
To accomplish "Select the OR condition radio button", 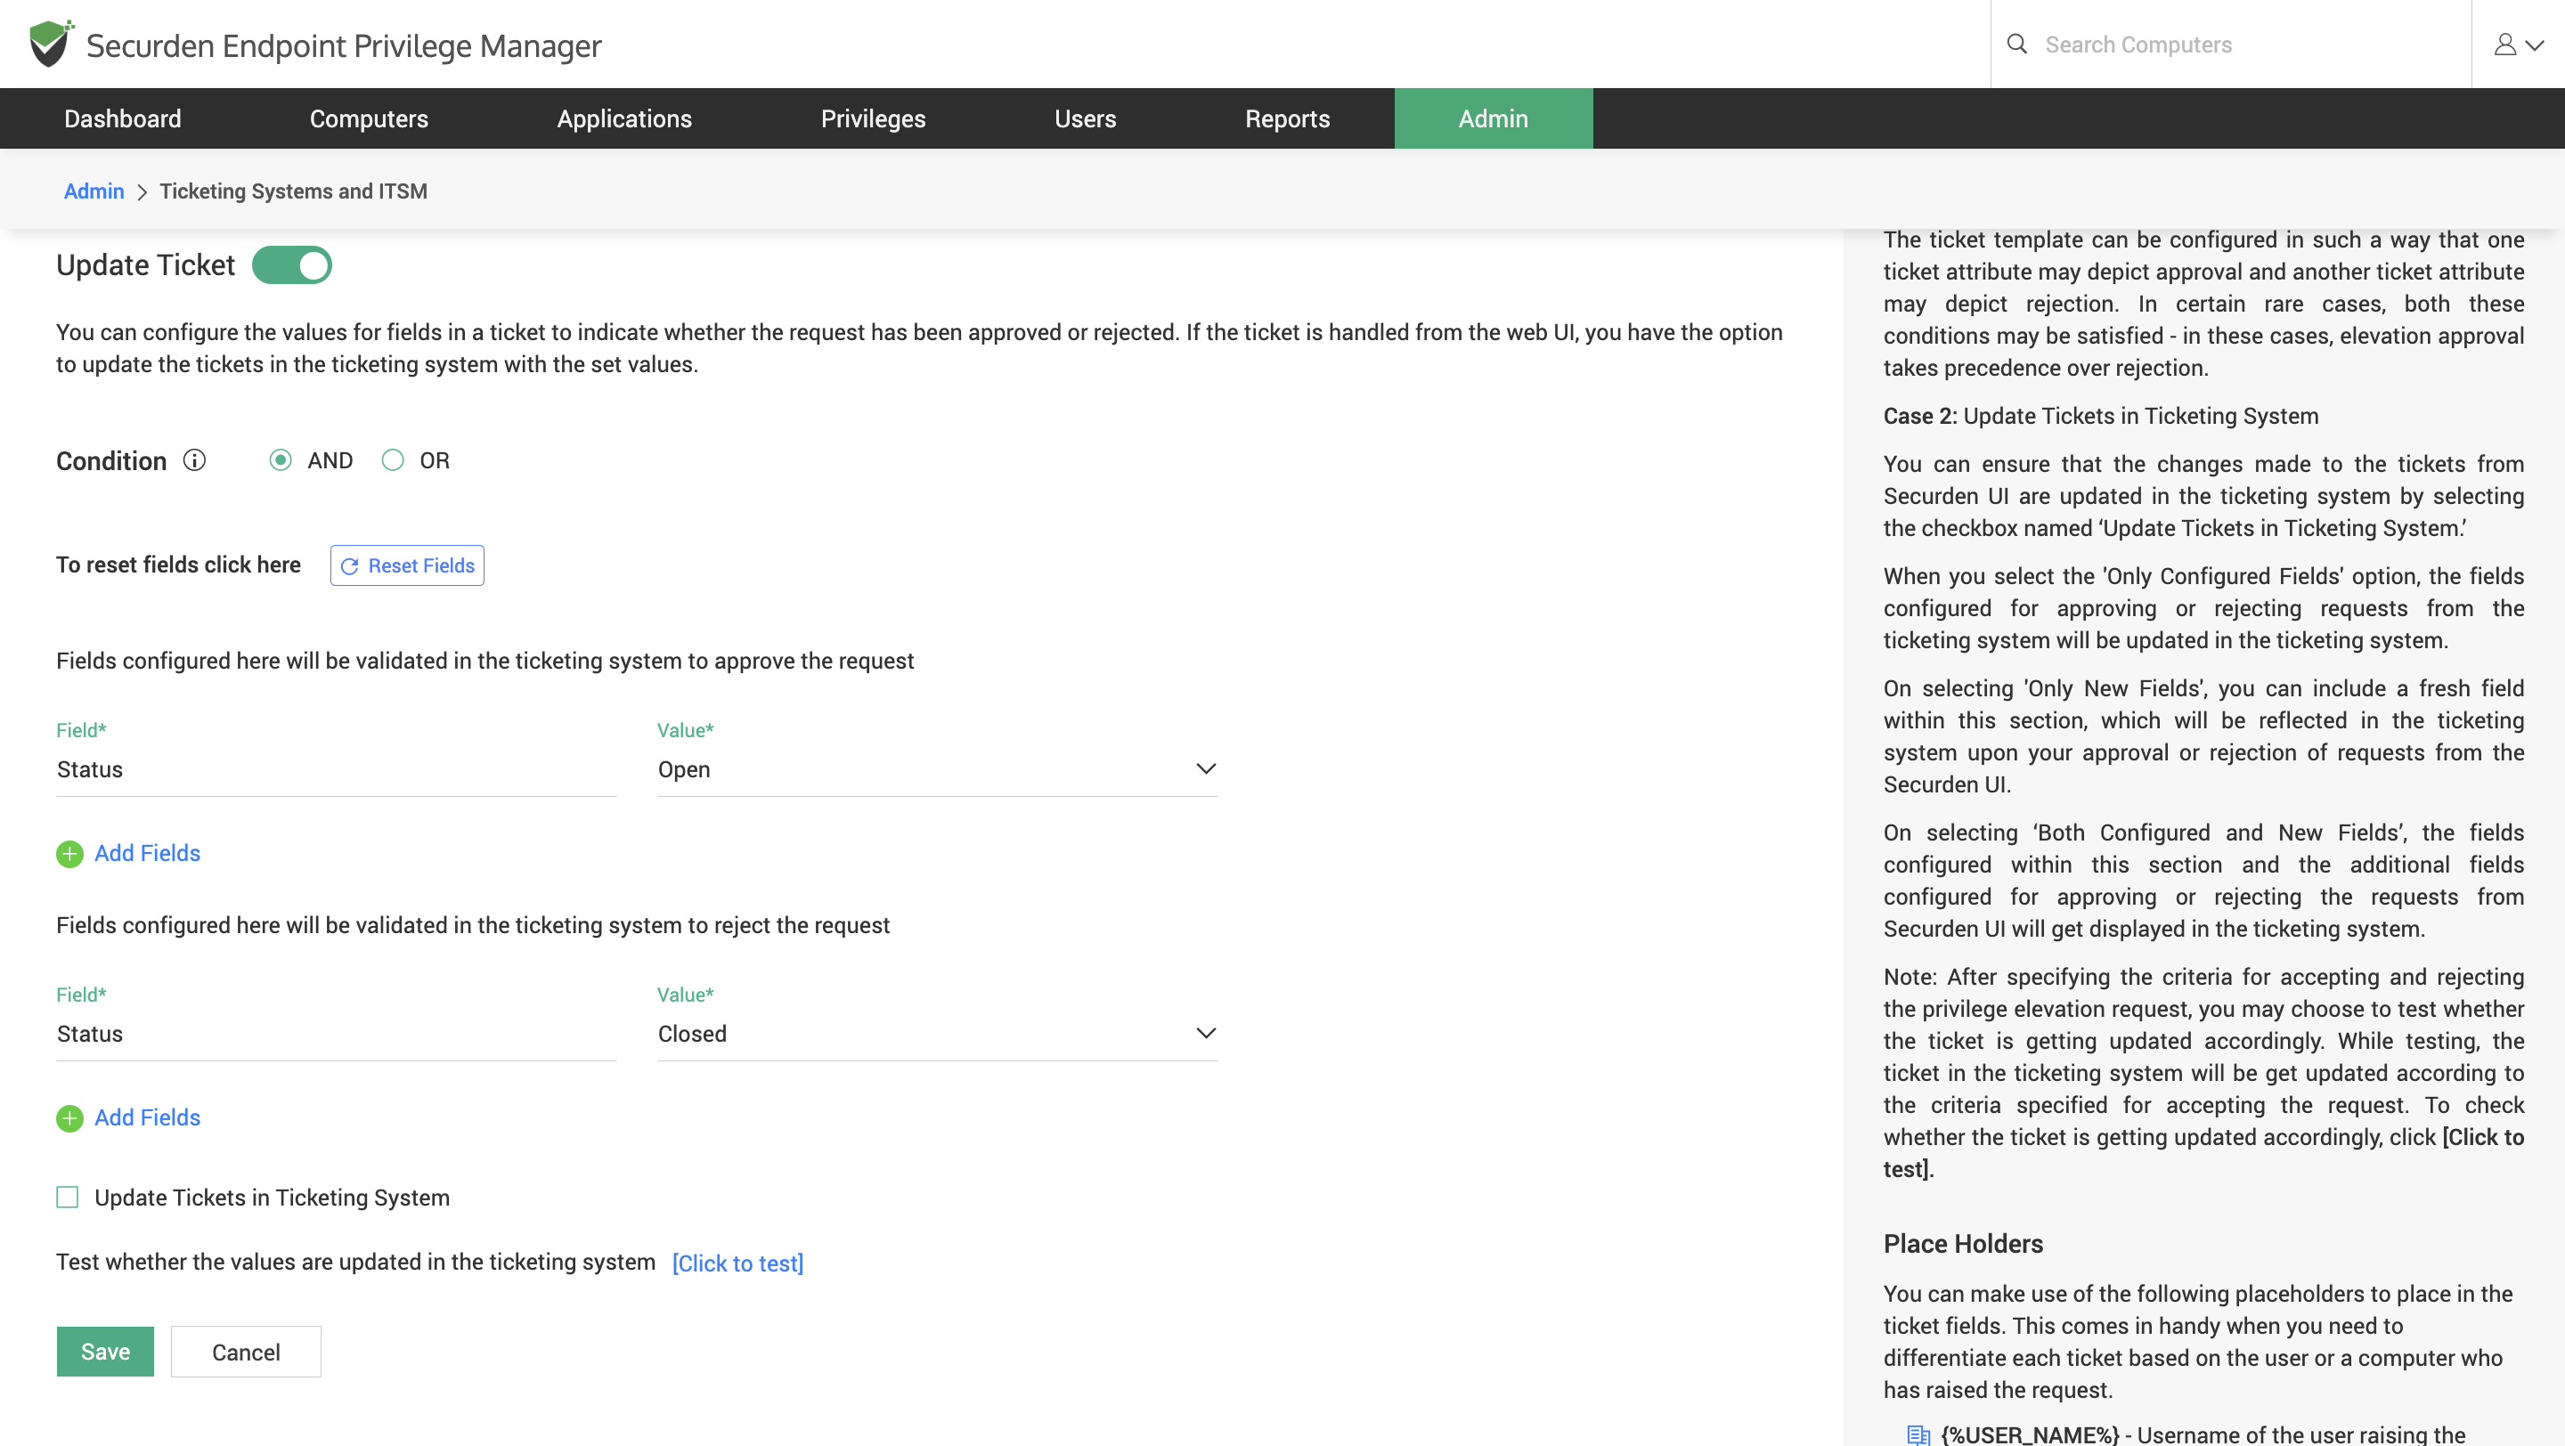I will pyautogui.click(x=394, y=459).
